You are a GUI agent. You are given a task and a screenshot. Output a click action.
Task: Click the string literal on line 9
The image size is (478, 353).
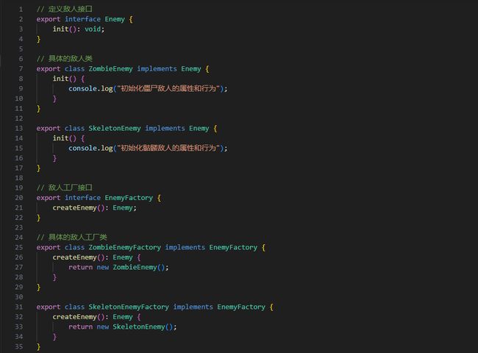pyautogui.click(x=168, y=88)
